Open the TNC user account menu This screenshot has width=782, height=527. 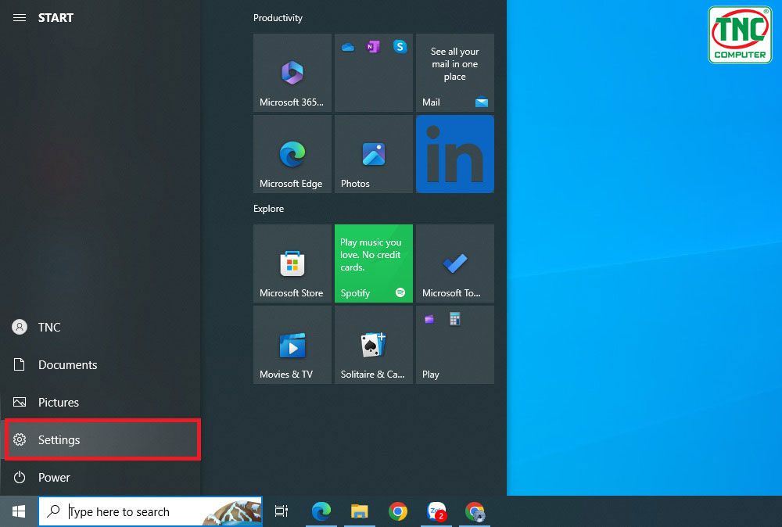click(100, 327)
